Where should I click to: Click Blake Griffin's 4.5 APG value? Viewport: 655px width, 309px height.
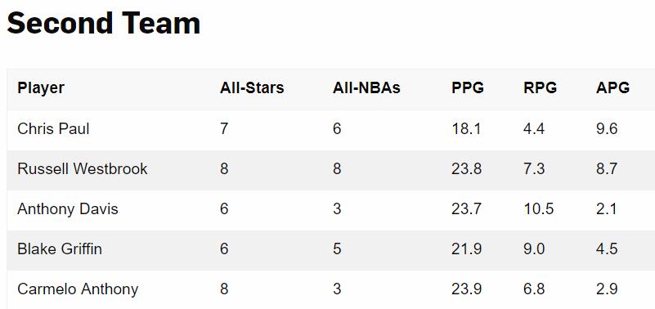coord(607,249)
